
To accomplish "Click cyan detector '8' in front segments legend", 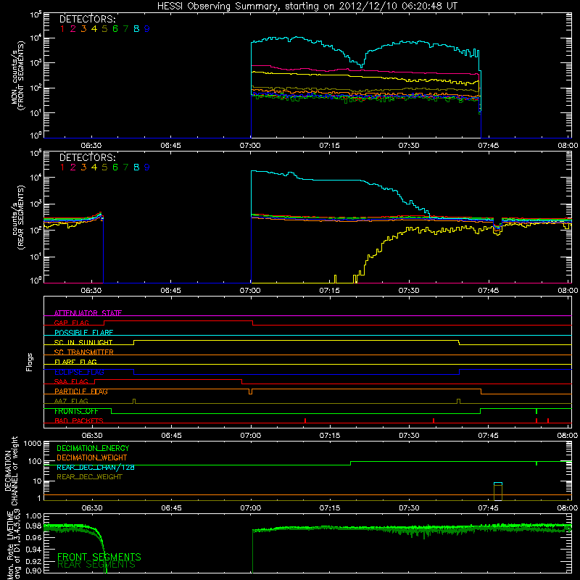I will [136, 29].
